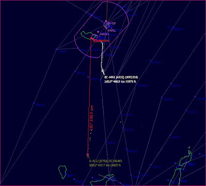The image size is (206, 186).
Task: Click the red label text at Madeira airport
Action: 101,41
